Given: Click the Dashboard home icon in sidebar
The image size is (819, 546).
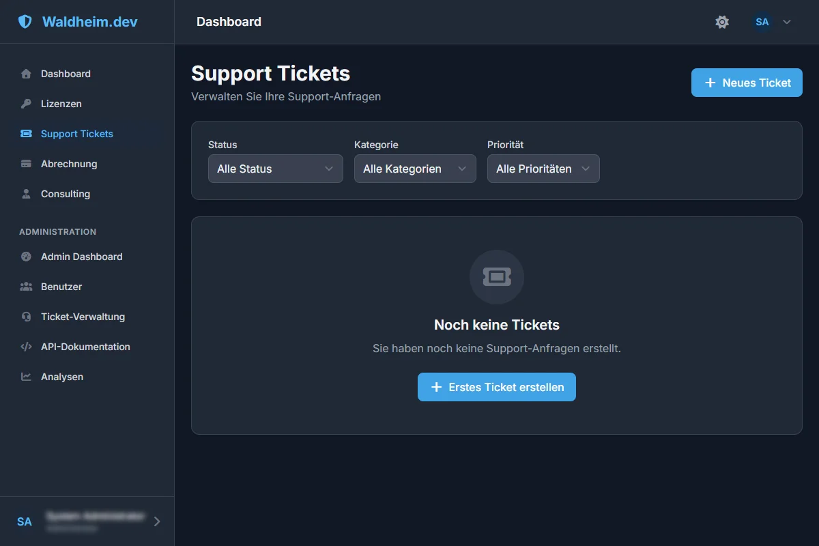Looking at the screenshot, I should click(26, 74).
